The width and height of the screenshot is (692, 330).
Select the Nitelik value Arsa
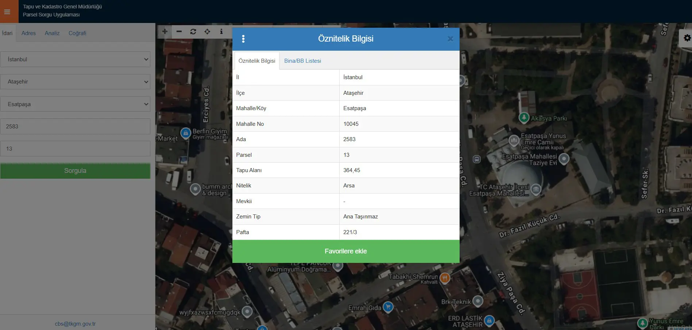[349, 186]
